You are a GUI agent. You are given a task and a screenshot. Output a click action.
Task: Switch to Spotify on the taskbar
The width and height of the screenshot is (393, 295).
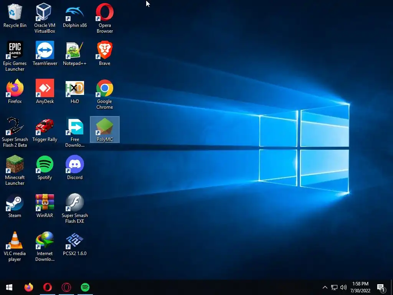[85, 287]
